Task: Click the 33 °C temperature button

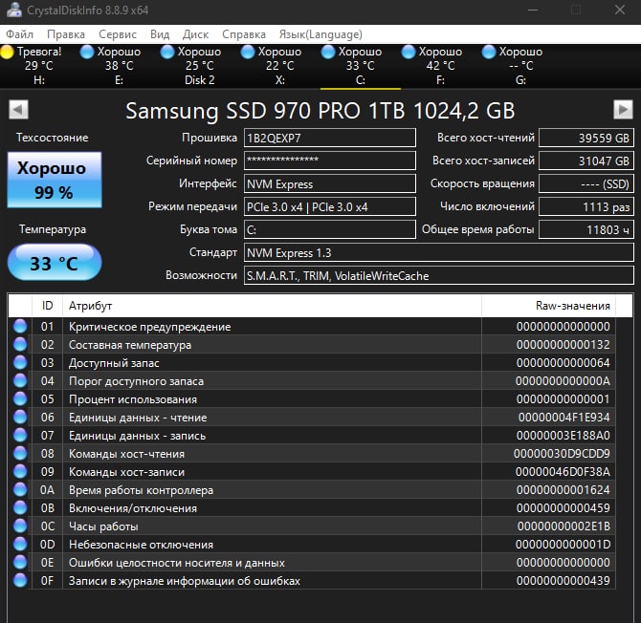Action: click(x=55, y=262)
